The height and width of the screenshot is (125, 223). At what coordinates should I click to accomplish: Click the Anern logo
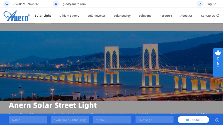point(17,16)
